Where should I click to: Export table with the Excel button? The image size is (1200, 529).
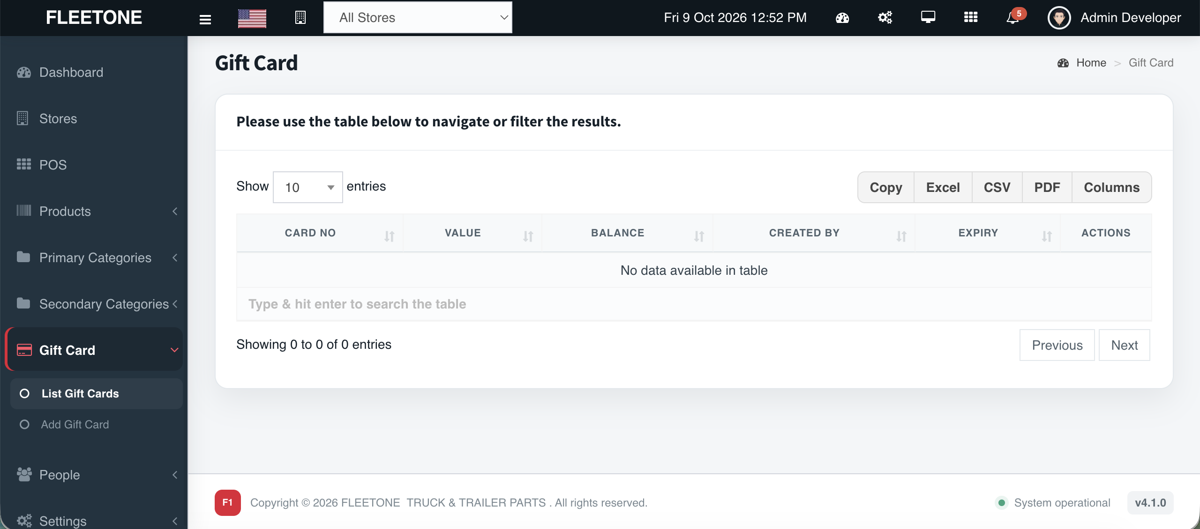(943, 187)
